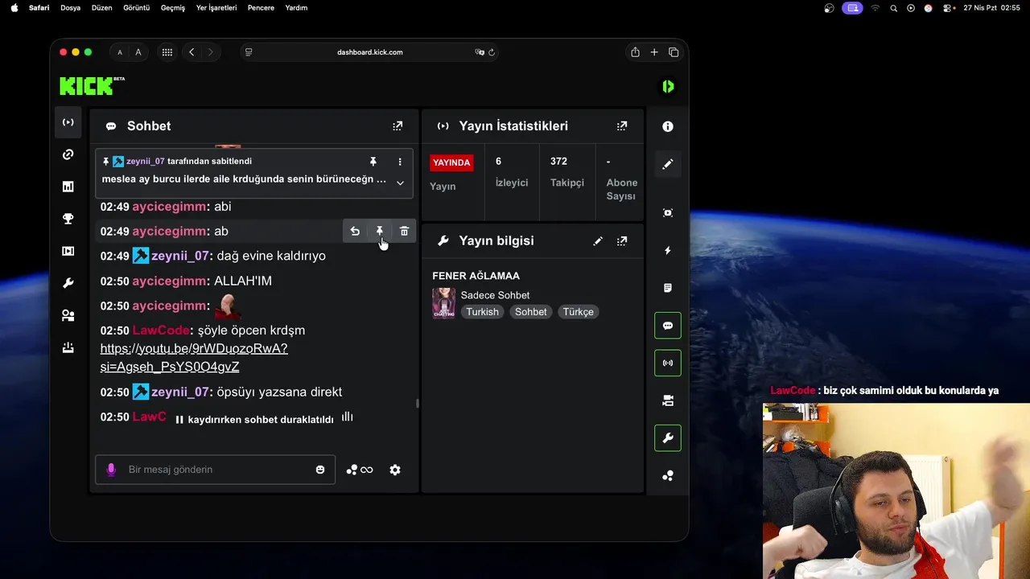Screen dimensions: 1030x579
Task: Edit stream info with Yayın bilgisi pencil
Action: 598,241
